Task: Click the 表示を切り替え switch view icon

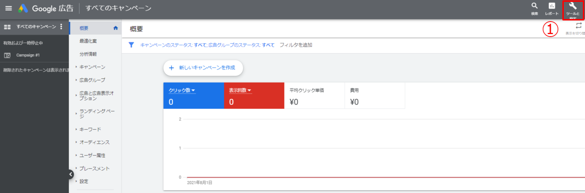Action: (x=578, y=26)
